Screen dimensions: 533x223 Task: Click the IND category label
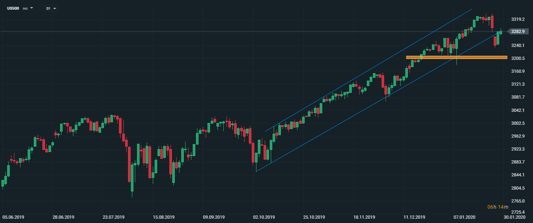25,8
